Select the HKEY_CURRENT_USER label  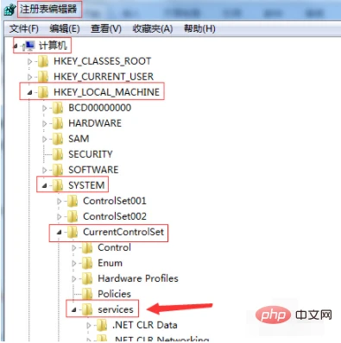tap(104, 77)
